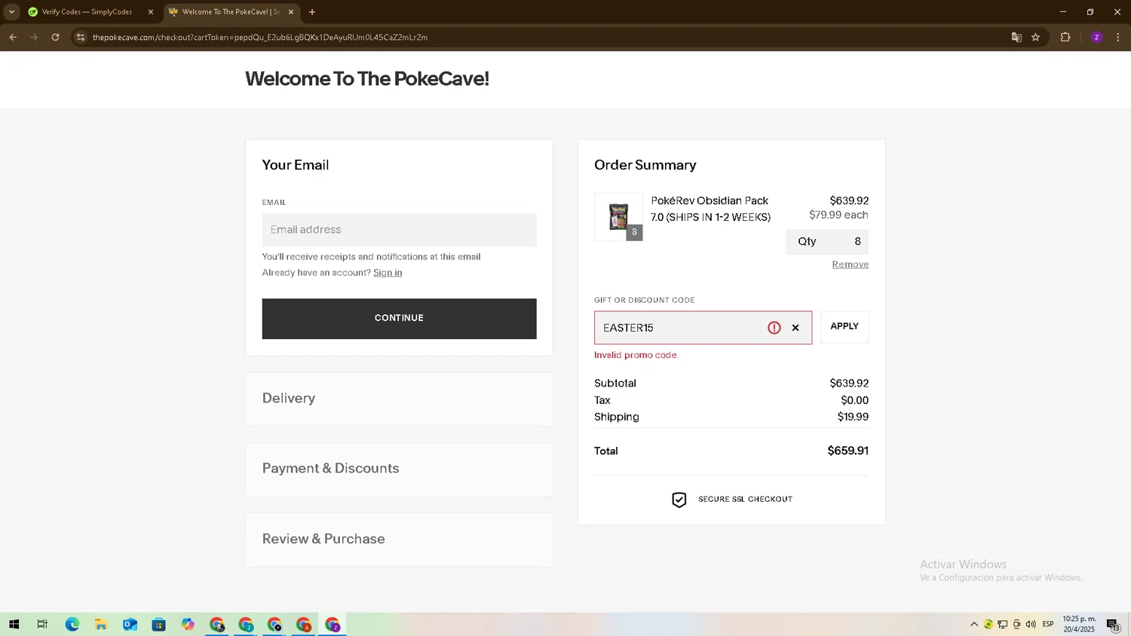Click the PokéRev Obsidian Pack product thumbnail

(618, 217)
